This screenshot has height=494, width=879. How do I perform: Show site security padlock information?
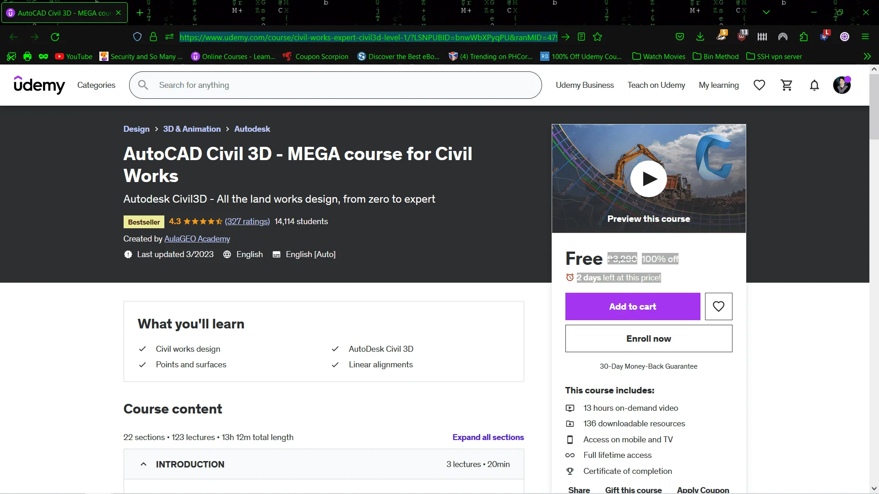153,37
